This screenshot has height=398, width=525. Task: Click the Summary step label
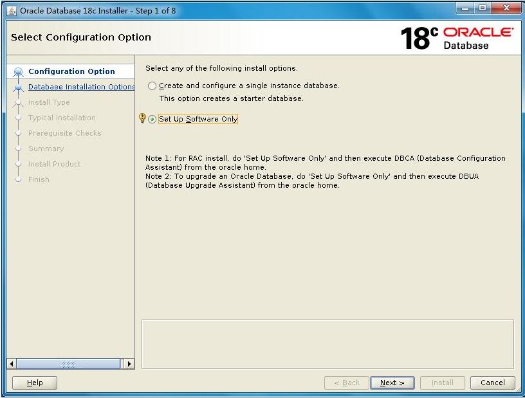(46, 149)
